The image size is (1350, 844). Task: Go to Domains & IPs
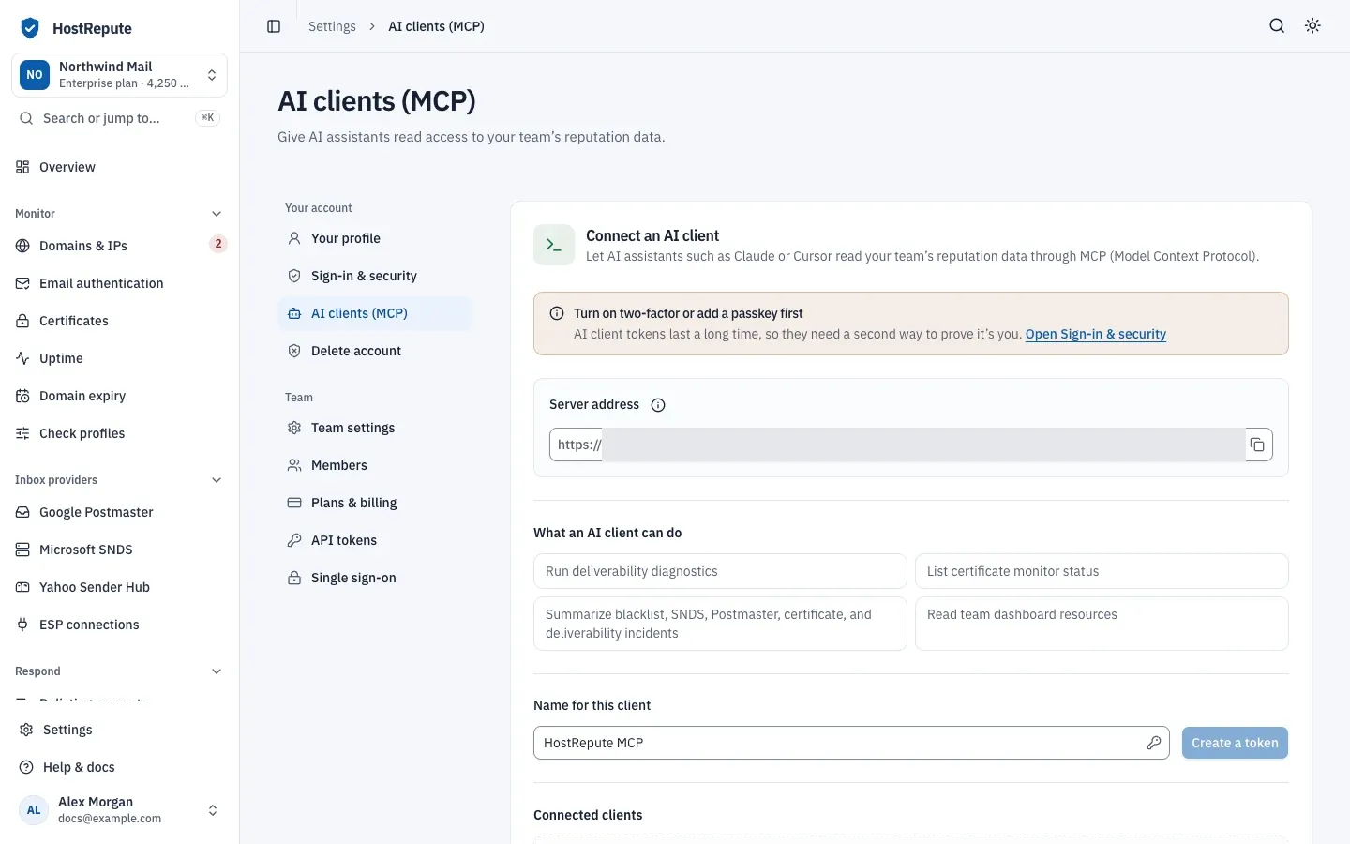[x=119, y=246]
